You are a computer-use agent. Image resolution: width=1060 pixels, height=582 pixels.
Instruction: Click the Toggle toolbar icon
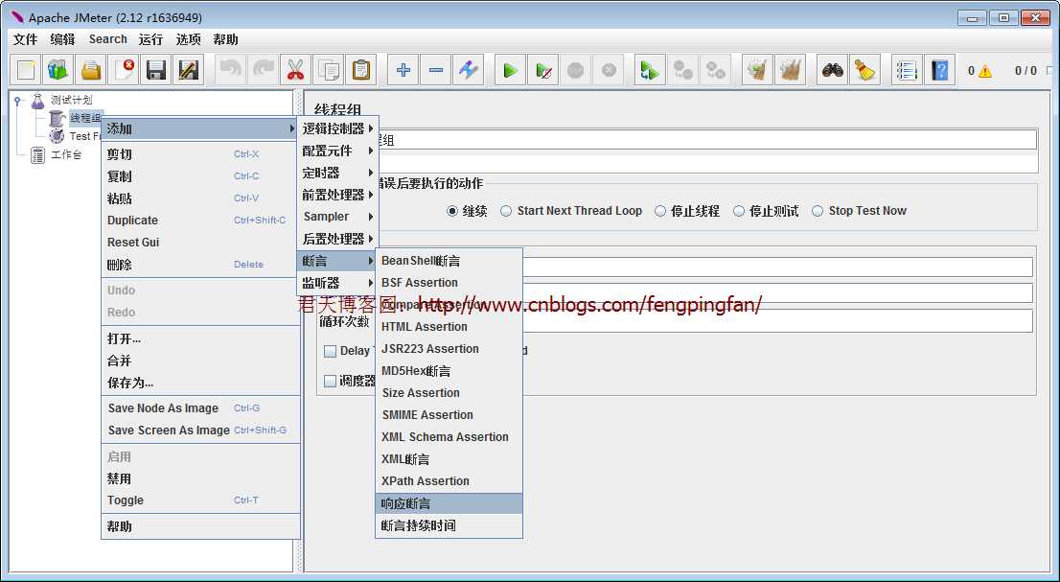point(469,70)
